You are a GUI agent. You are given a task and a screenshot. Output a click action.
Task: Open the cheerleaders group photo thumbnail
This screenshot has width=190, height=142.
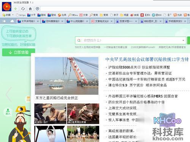tap(83, 134)
